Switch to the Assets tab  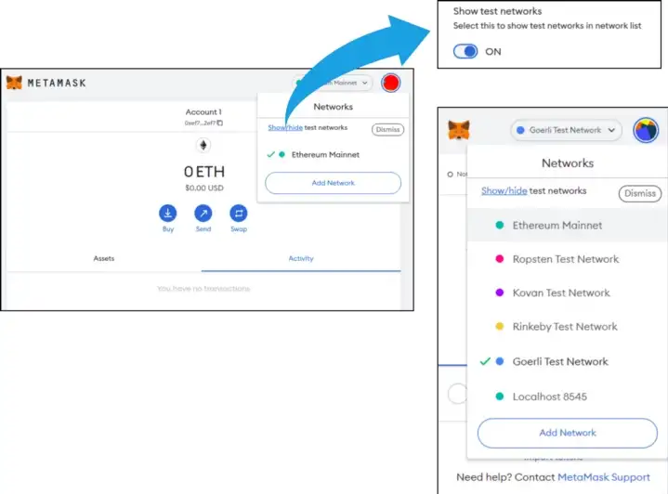click(104, 258)
